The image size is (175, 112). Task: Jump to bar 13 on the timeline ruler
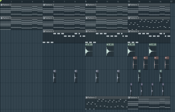pyautogui.click(x=129, y=1)
